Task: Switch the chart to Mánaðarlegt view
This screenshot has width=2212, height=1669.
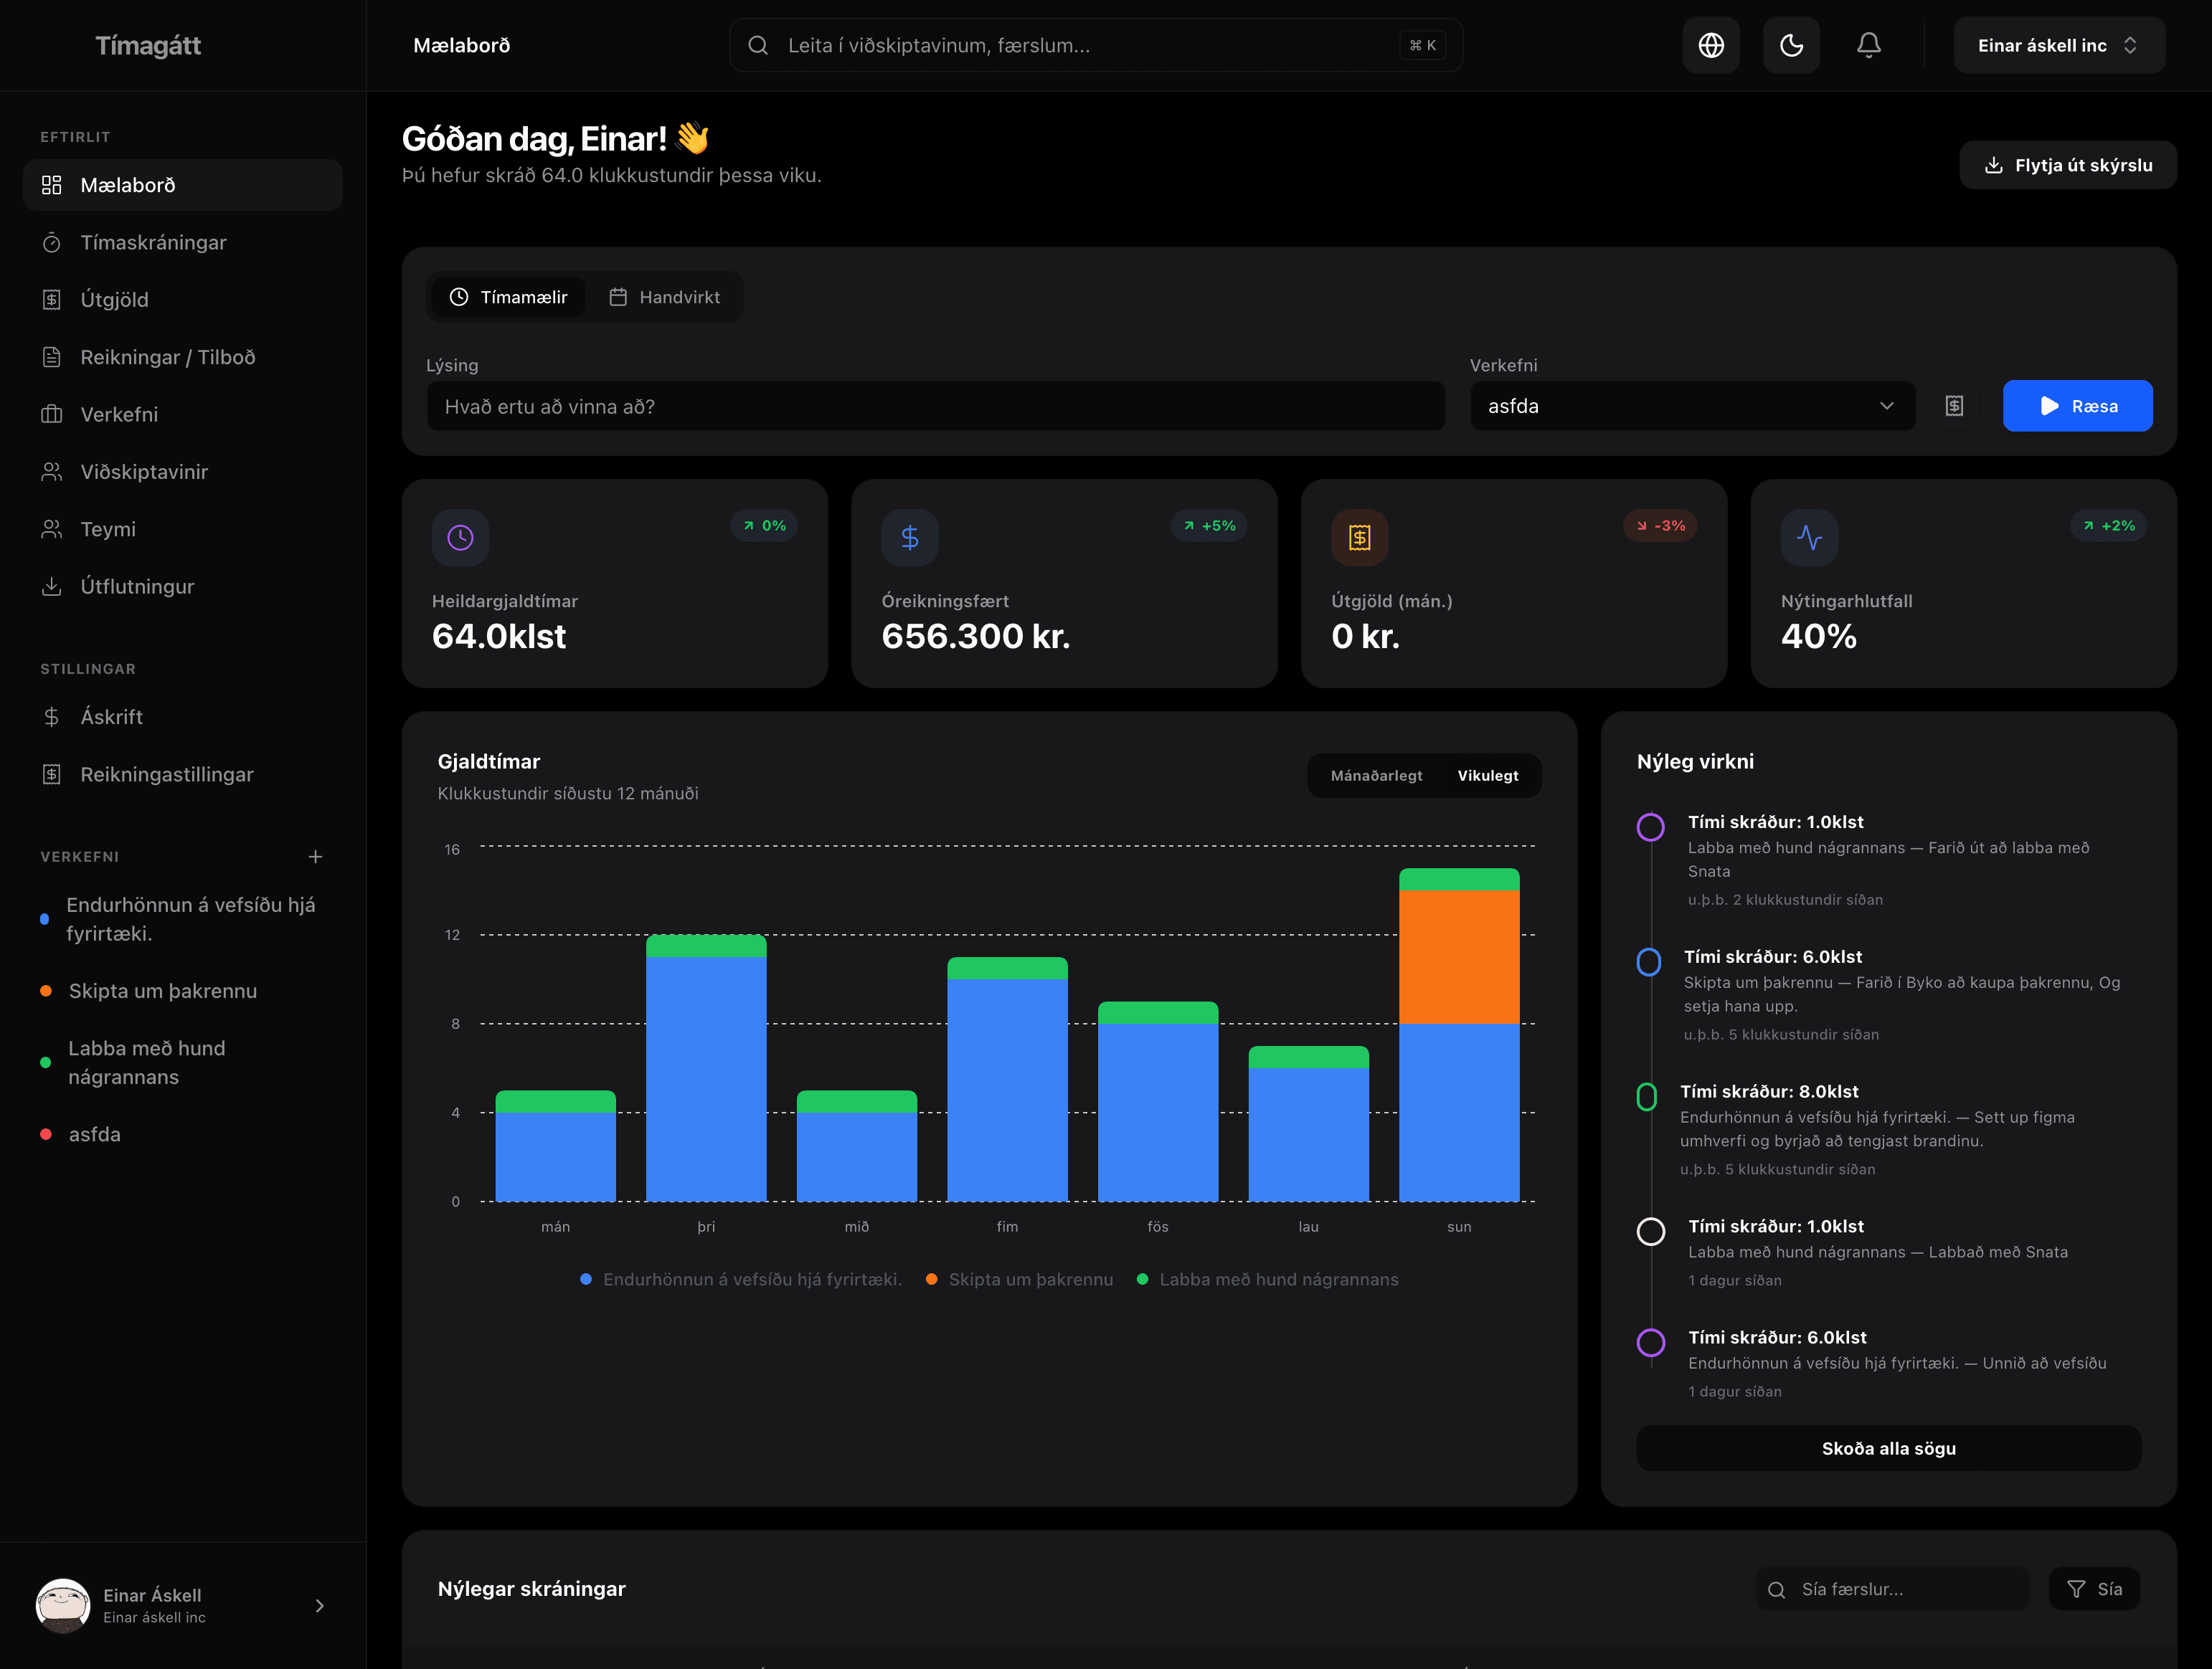Action: click(1376, 774)
